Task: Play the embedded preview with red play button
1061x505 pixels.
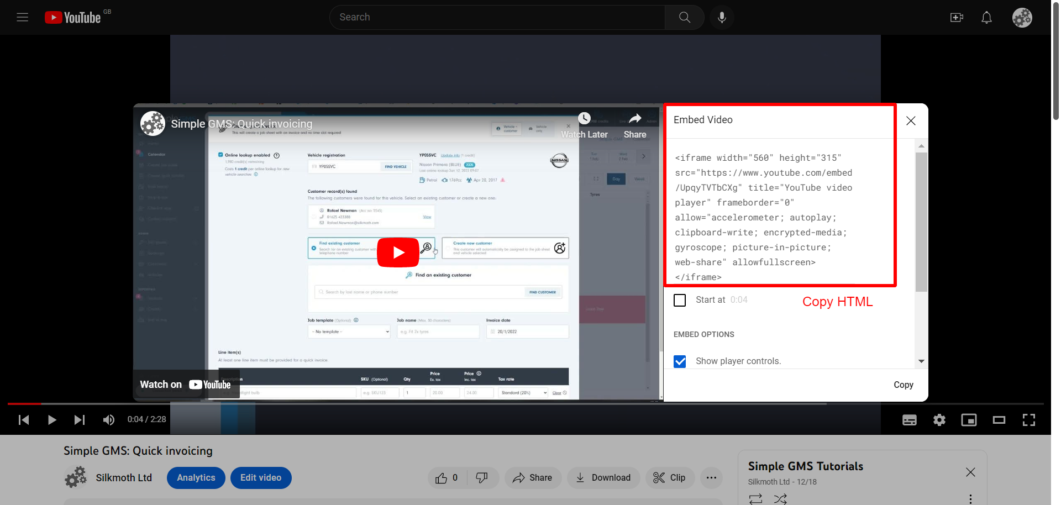Action: [398, 252]
